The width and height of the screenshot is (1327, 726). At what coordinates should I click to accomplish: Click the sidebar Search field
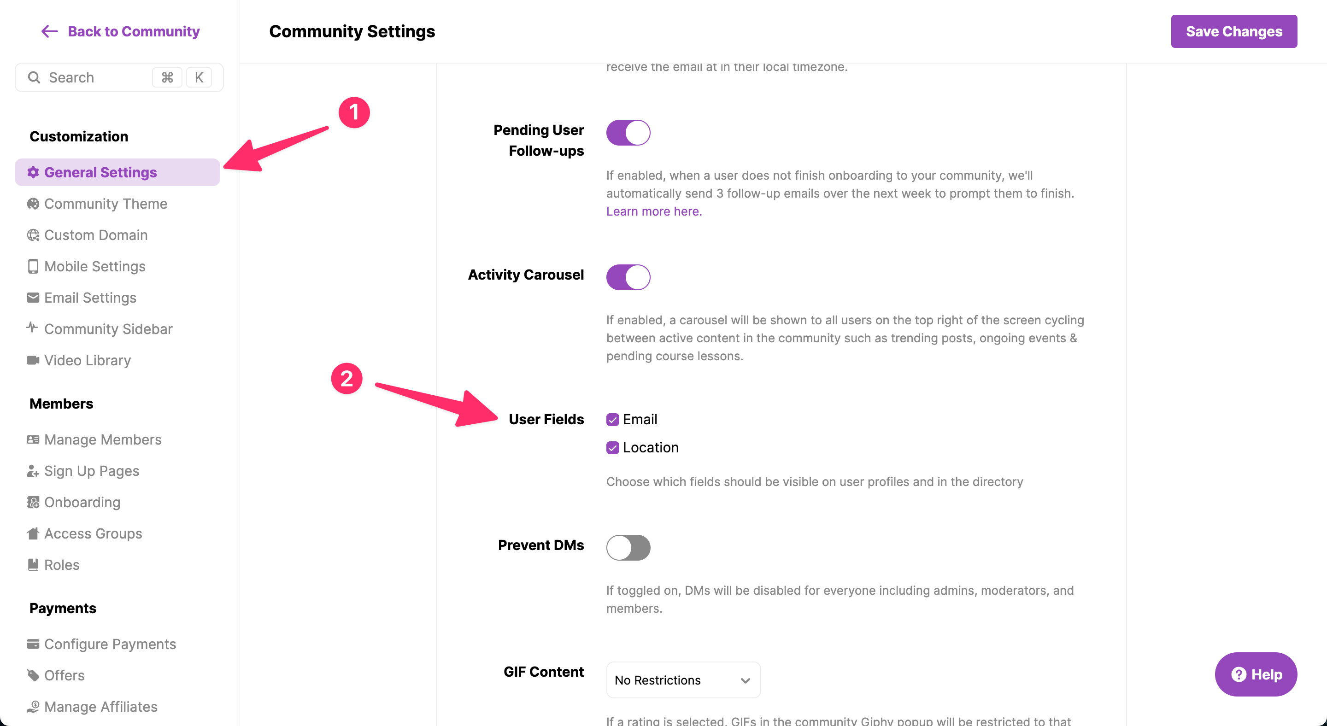tap(119, 78)
